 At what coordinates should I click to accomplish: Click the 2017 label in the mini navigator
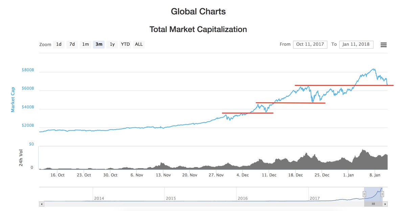coord(314,199)
